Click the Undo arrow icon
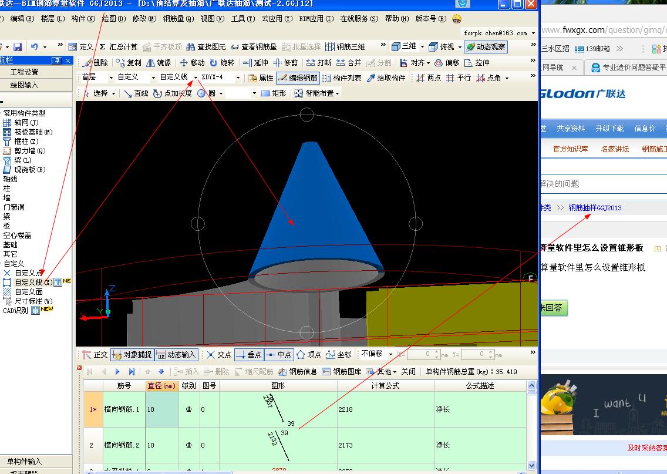Screen dimensions: 667x474 click(35, 47)
